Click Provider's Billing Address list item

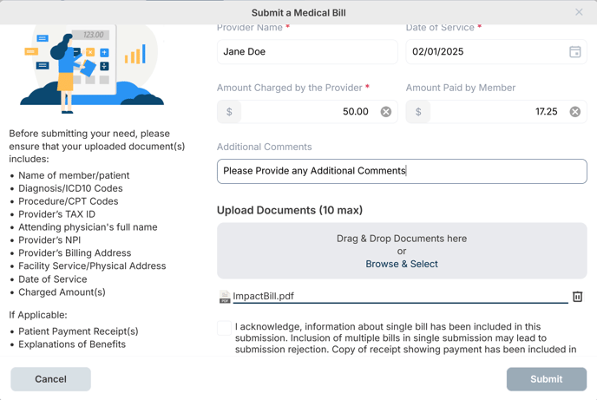[x=75, y=253]
